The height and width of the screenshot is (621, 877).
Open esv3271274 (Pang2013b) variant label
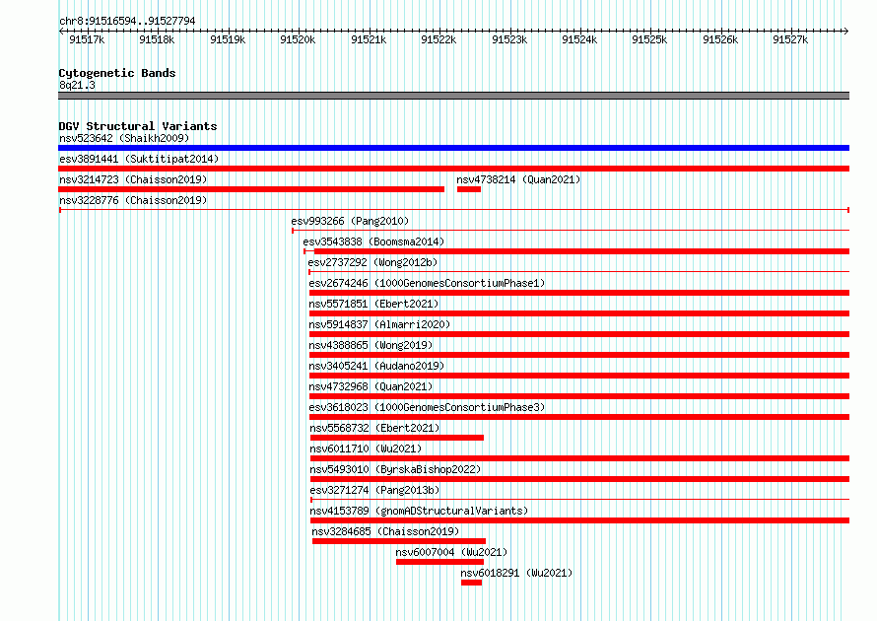point(374,490)
